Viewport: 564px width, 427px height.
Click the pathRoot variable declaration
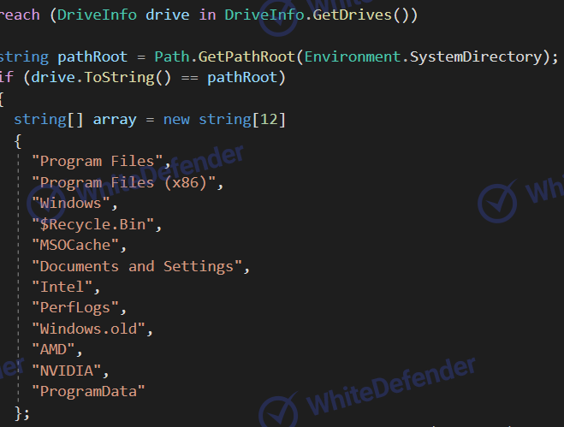pos(92,56)
